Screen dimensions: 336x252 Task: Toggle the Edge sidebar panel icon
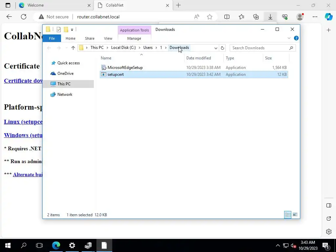(328, 205)
